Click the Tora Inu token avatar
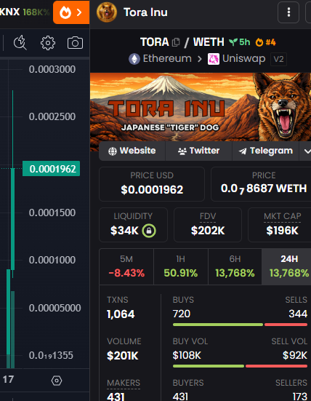Viewport: 311px width, 401px height. coord(107,12)
